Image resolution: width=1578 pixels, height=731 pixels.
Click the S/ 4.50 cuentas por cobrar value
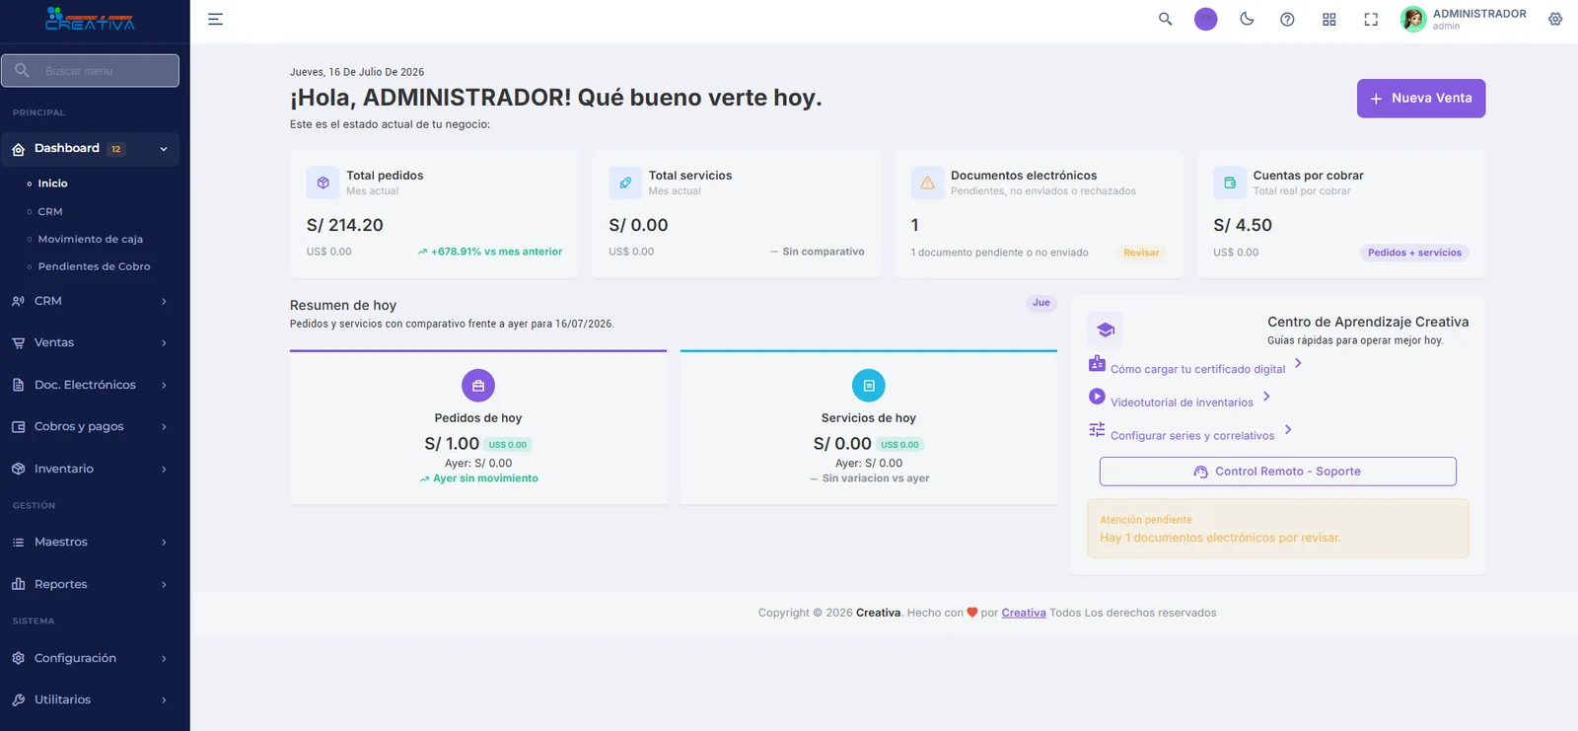coord(1243,225)
